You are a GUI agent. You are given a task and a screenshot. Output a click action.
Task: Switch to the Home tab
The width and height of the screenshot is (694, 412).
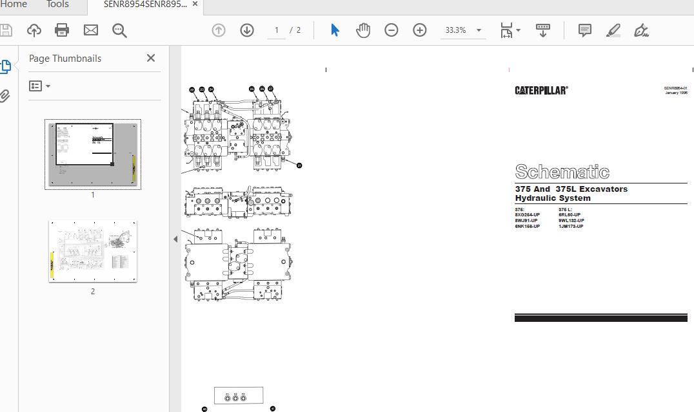(x=14, y=5)
